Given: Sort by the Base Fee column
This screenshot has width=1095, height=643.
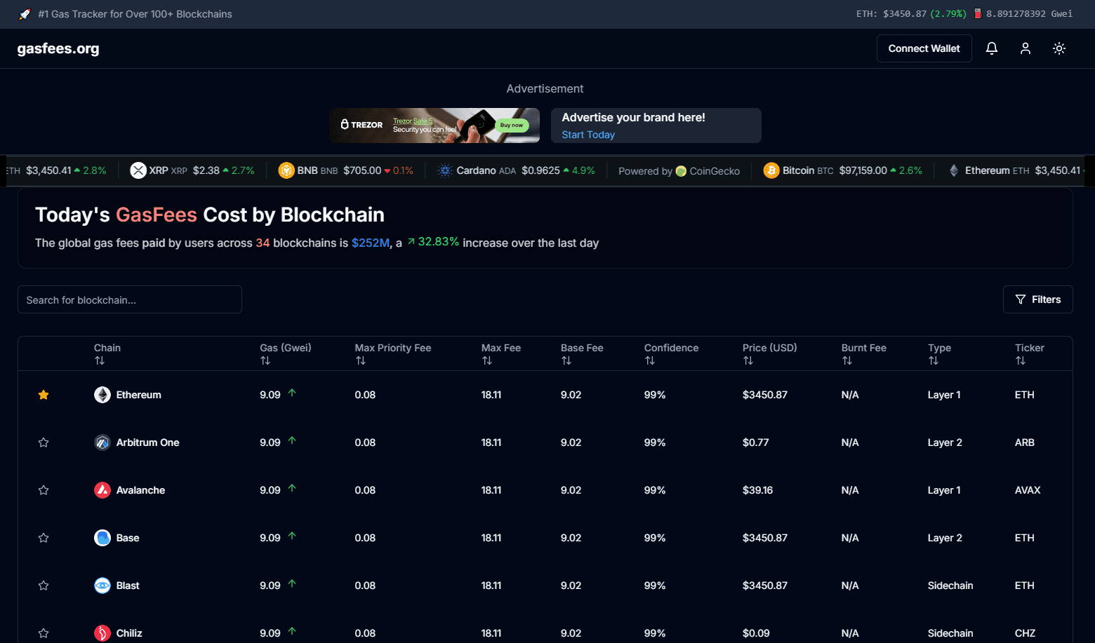Looking at the screenshot, I should [566, 360].
